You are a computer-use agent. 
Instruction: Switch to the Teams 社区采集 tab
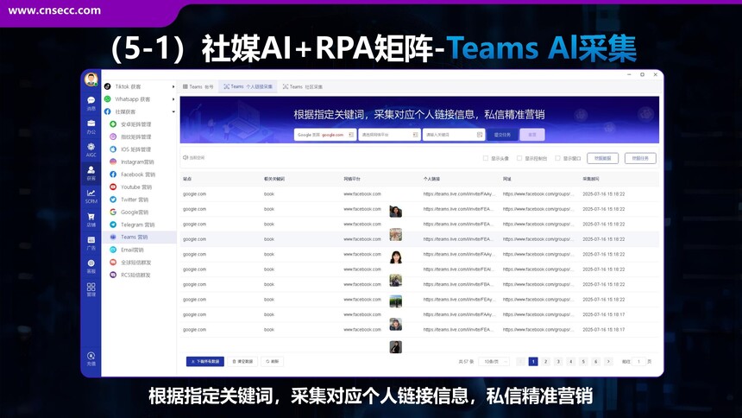click(x=303, y=86)
